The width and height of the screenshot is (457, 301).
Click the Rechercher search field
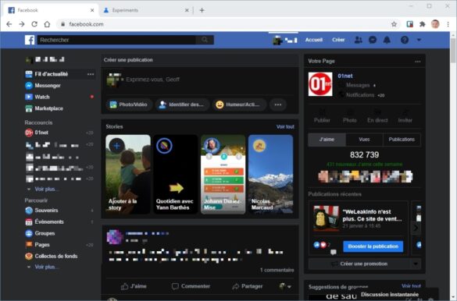tap(116, 40)
